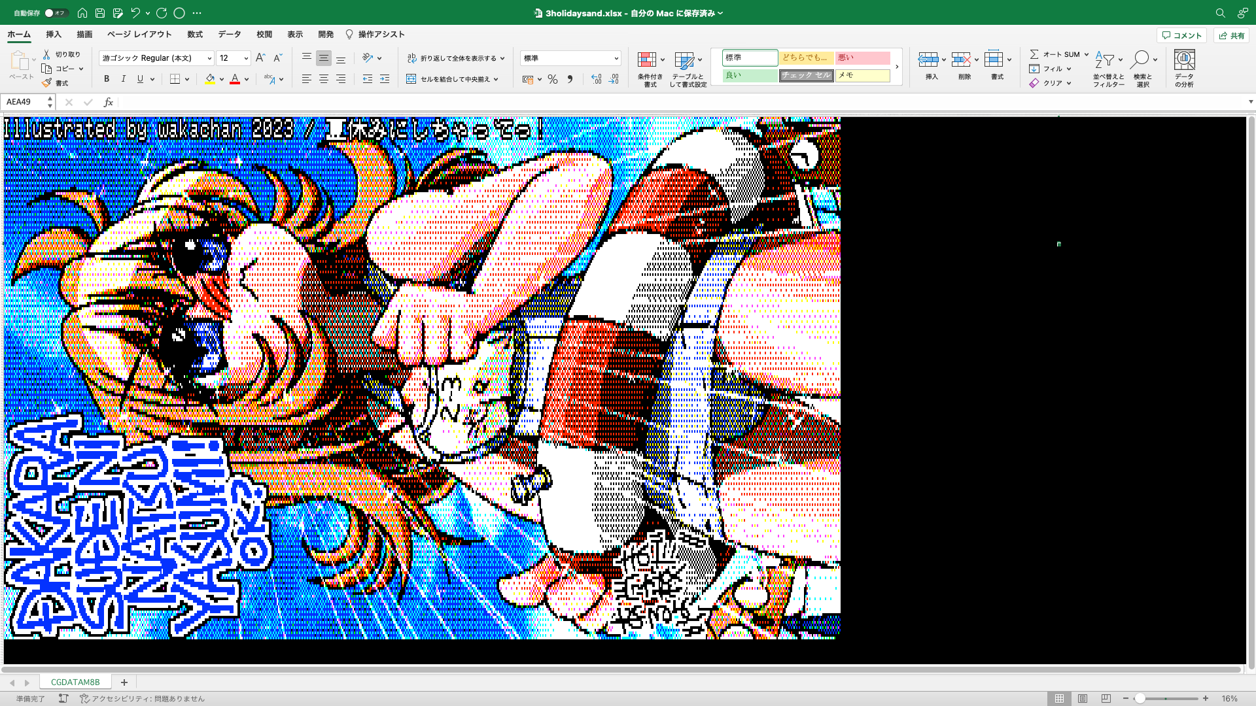Align text to the left
Viewport: 1256px width, 706px height.
(306, 79)
